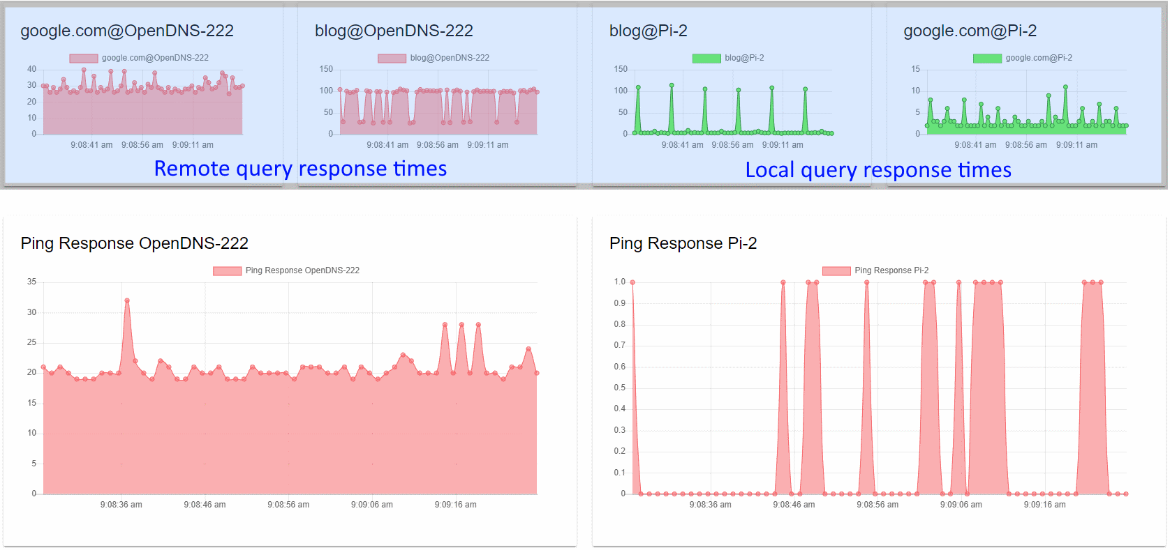Select the google.com@Pi-2 card title
Screen dimensions: 1170x550
[x=970, y=31]
